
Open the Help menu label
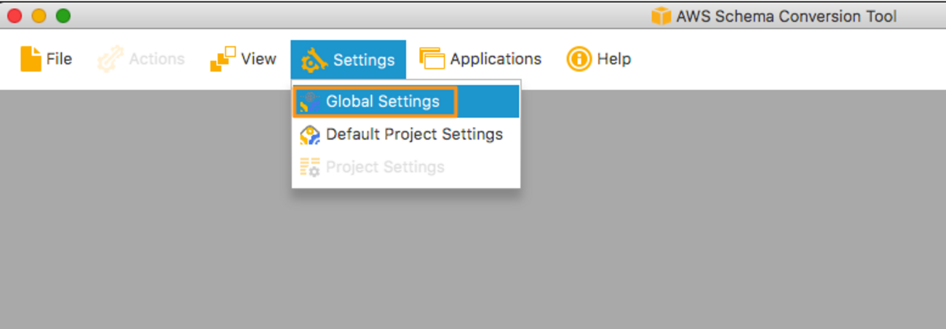613,59
